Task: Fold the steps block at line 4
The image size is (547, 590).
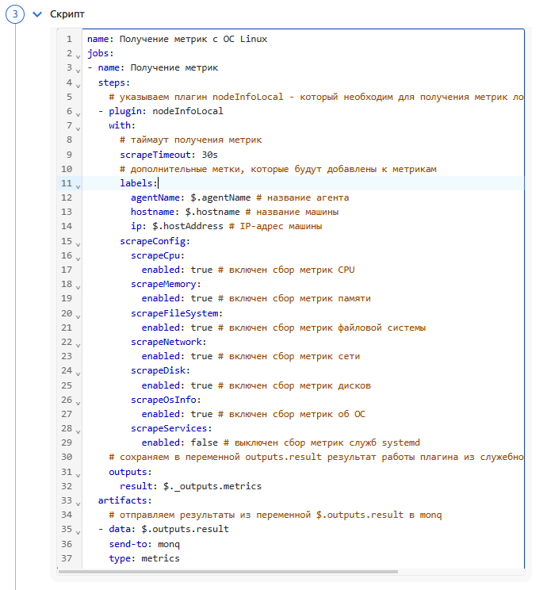Action: (x=78, y=84)
